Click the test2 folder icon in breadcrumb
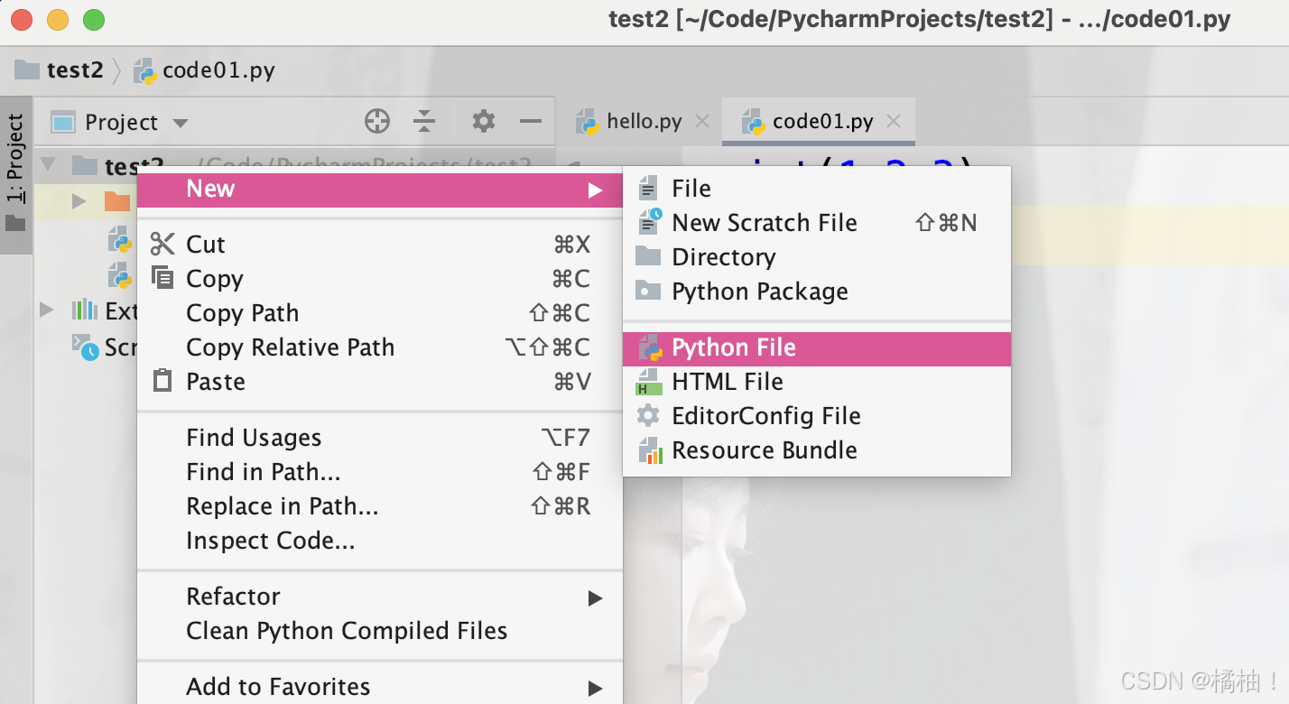 (27, 69)
